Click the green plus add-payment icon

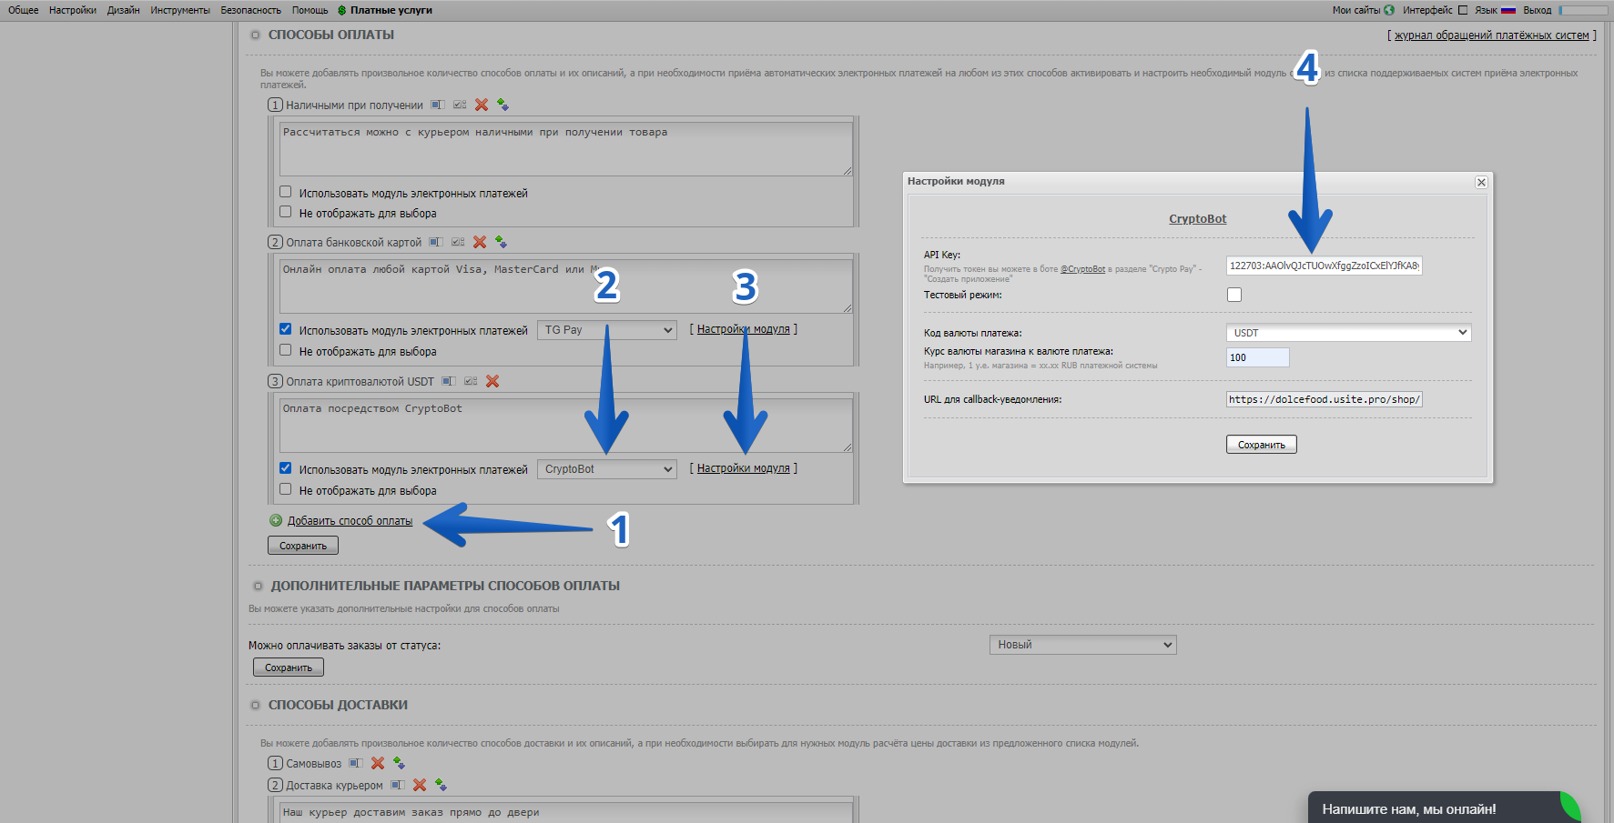[x=276, y=521]
